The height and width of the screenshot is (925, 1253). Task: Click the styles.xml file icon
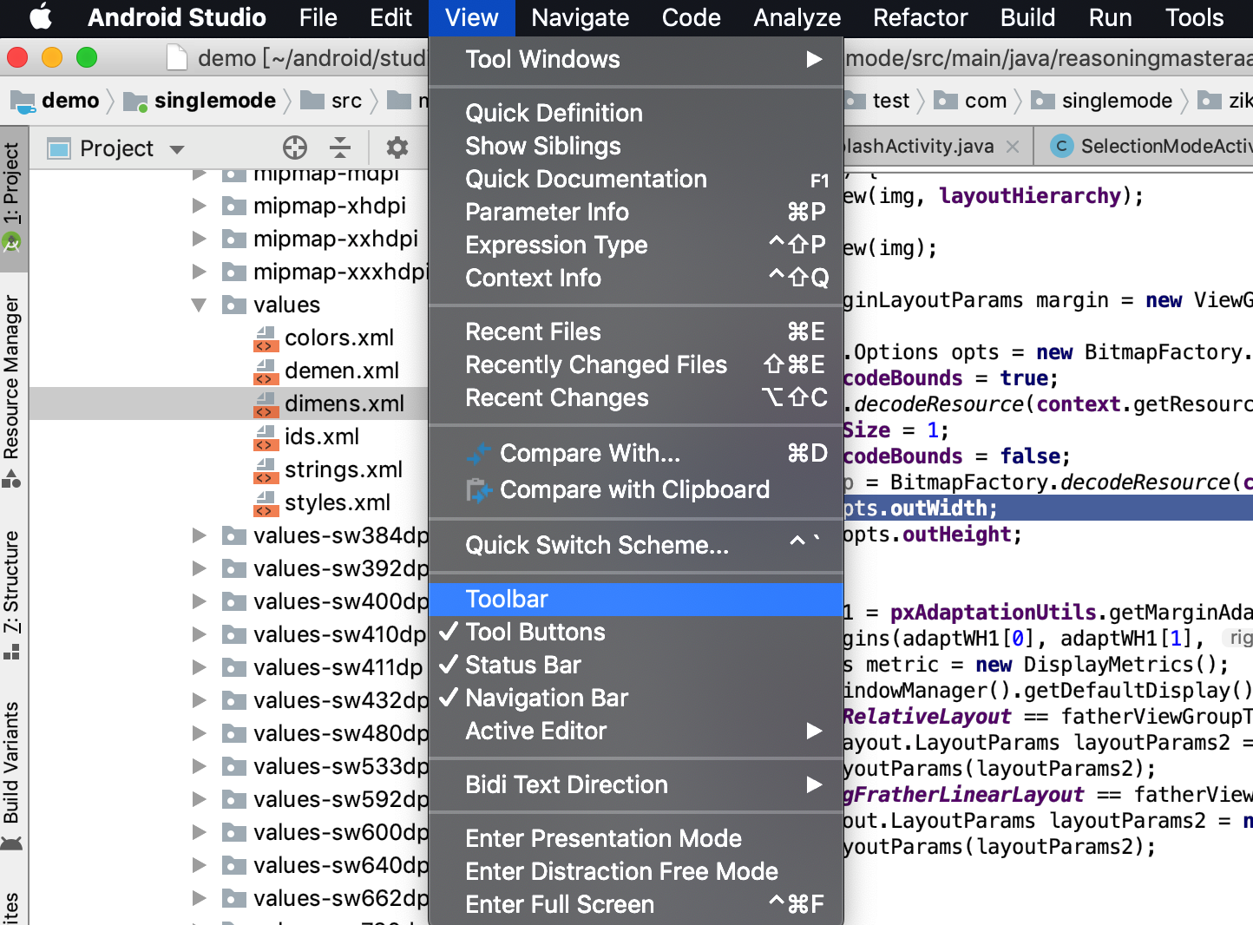[266, 502]
